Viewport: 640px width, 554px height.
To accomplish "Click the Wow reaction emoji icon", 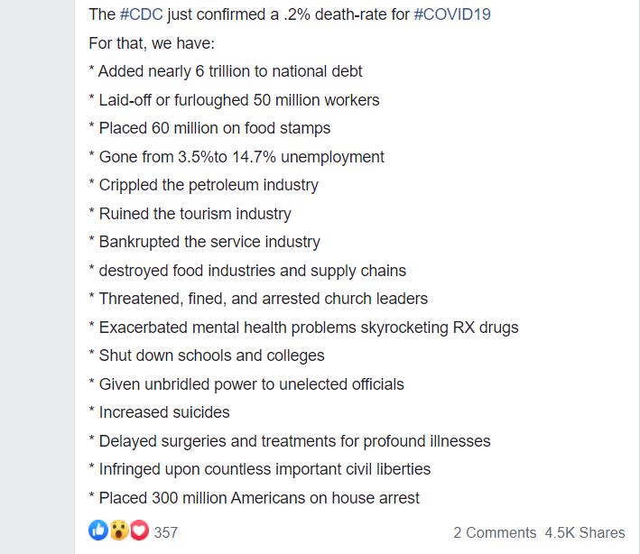I will [x=118, y=531].
